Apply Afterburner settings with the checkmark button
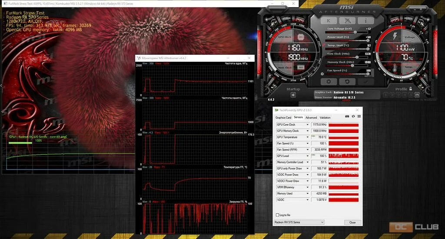The image size is (445, 239). [x=366, y=82]
